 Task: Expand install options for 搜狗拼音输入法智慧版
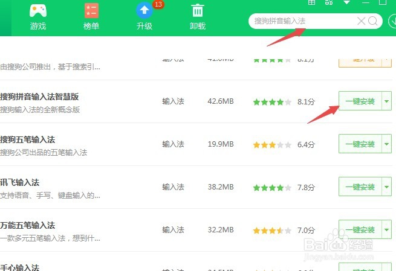click(x=386, y=101)
